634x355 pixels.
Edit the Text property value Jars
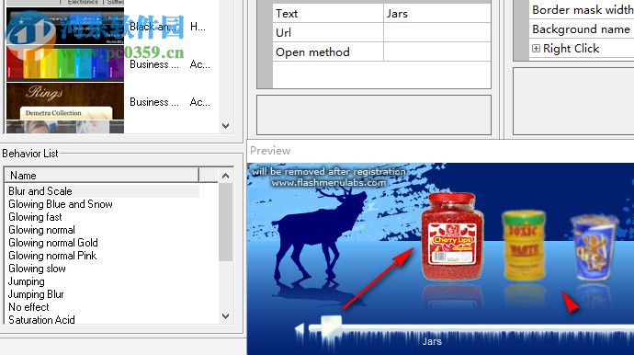[x=436, y=14]
